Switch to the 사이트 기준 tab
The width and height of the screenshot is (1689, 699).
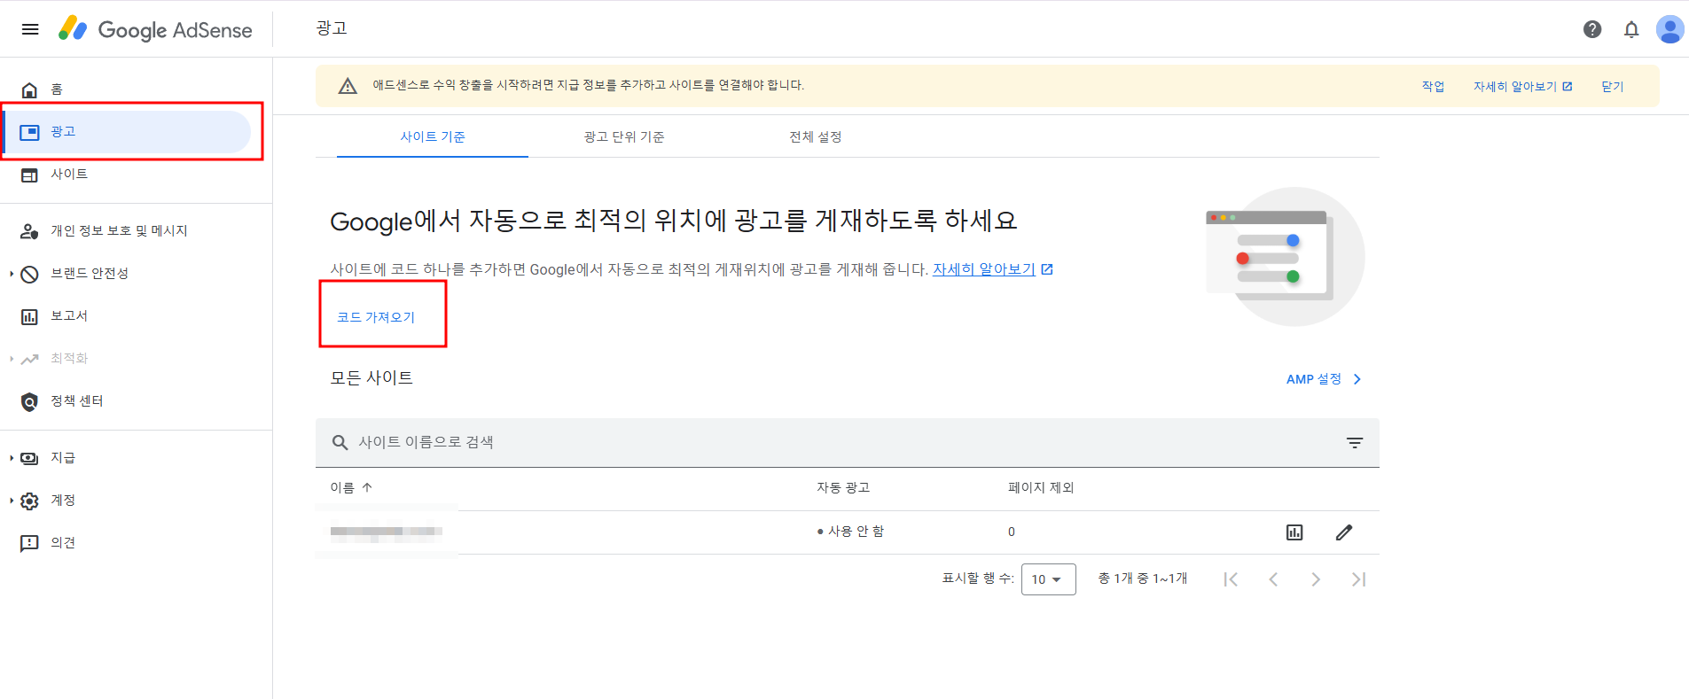click(433, 136)
